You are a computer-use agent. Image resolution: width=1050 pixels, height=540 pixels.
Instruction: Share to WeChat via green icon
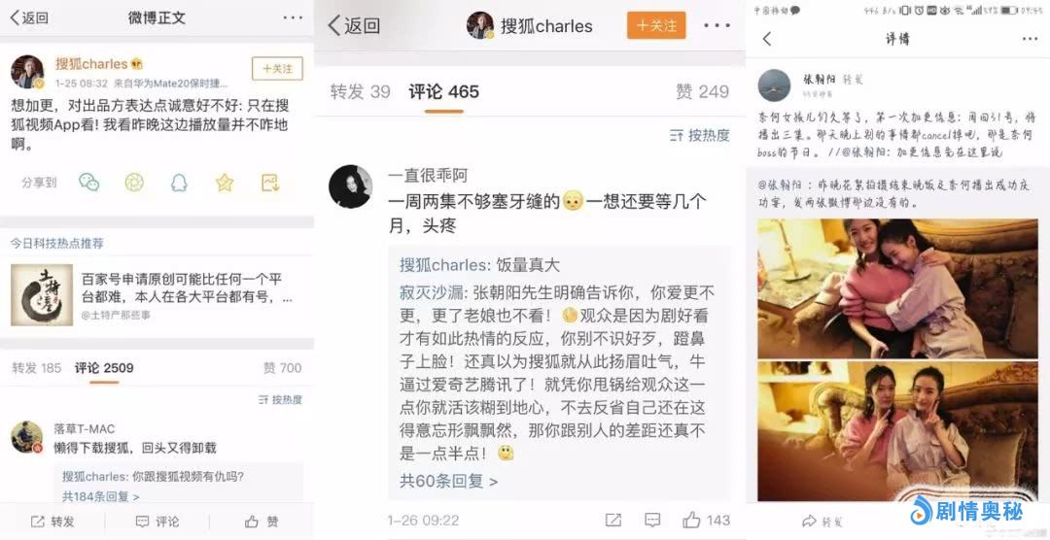[89, 182]
